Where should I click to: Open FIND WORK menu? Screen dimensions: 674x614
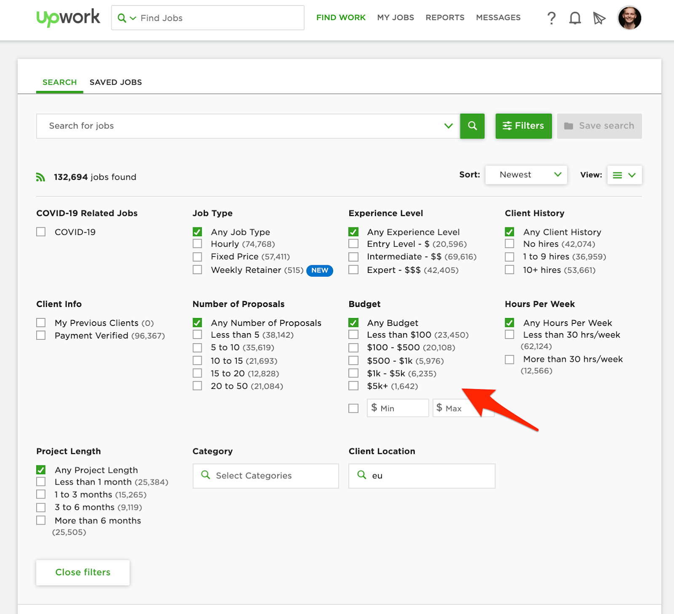click(341, 18)
